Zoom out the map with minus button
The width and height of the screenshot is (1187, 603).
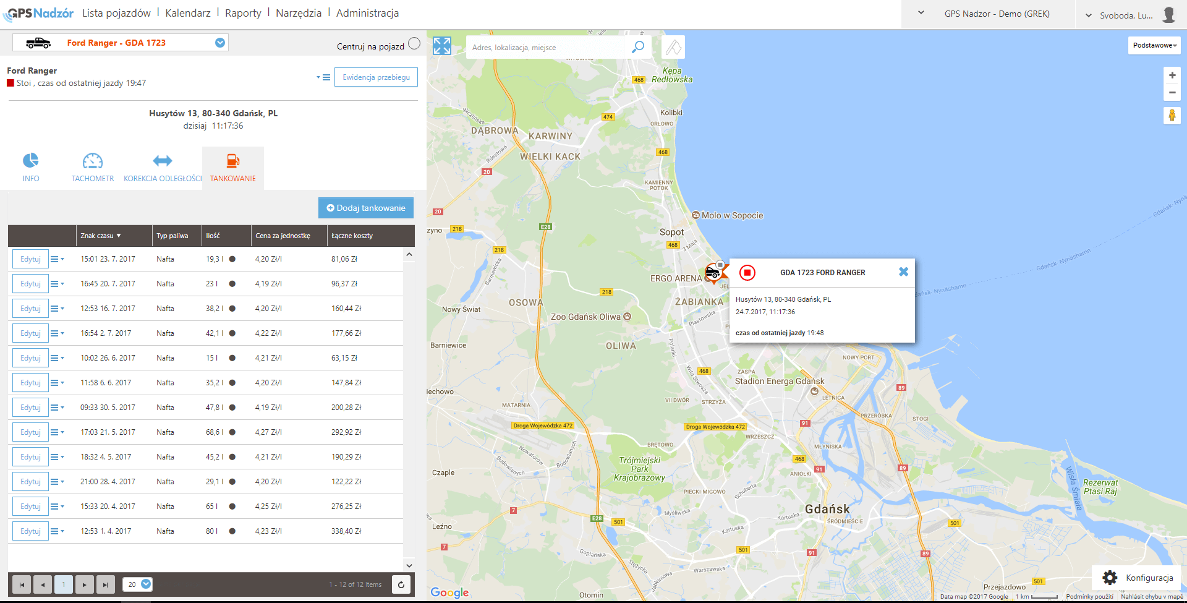coord(1172,93)
